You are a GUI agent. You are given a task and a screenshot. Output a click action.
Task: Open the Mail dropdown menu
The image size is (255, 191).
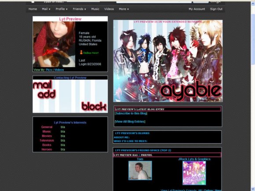point(46,9)
